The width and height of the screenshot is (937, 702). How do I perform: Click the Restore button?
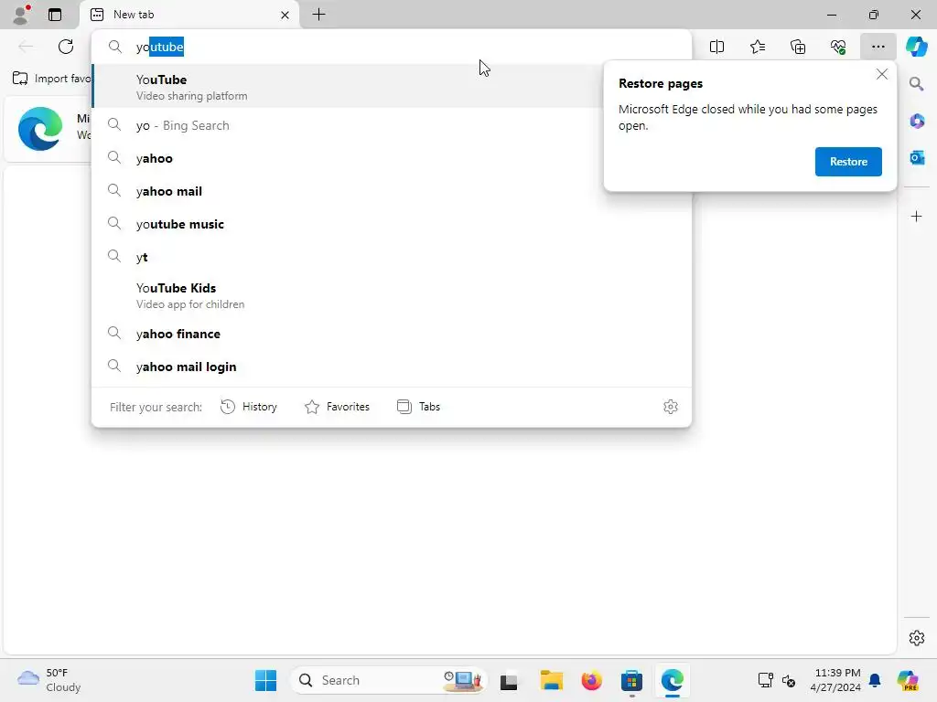click(848, 162)
